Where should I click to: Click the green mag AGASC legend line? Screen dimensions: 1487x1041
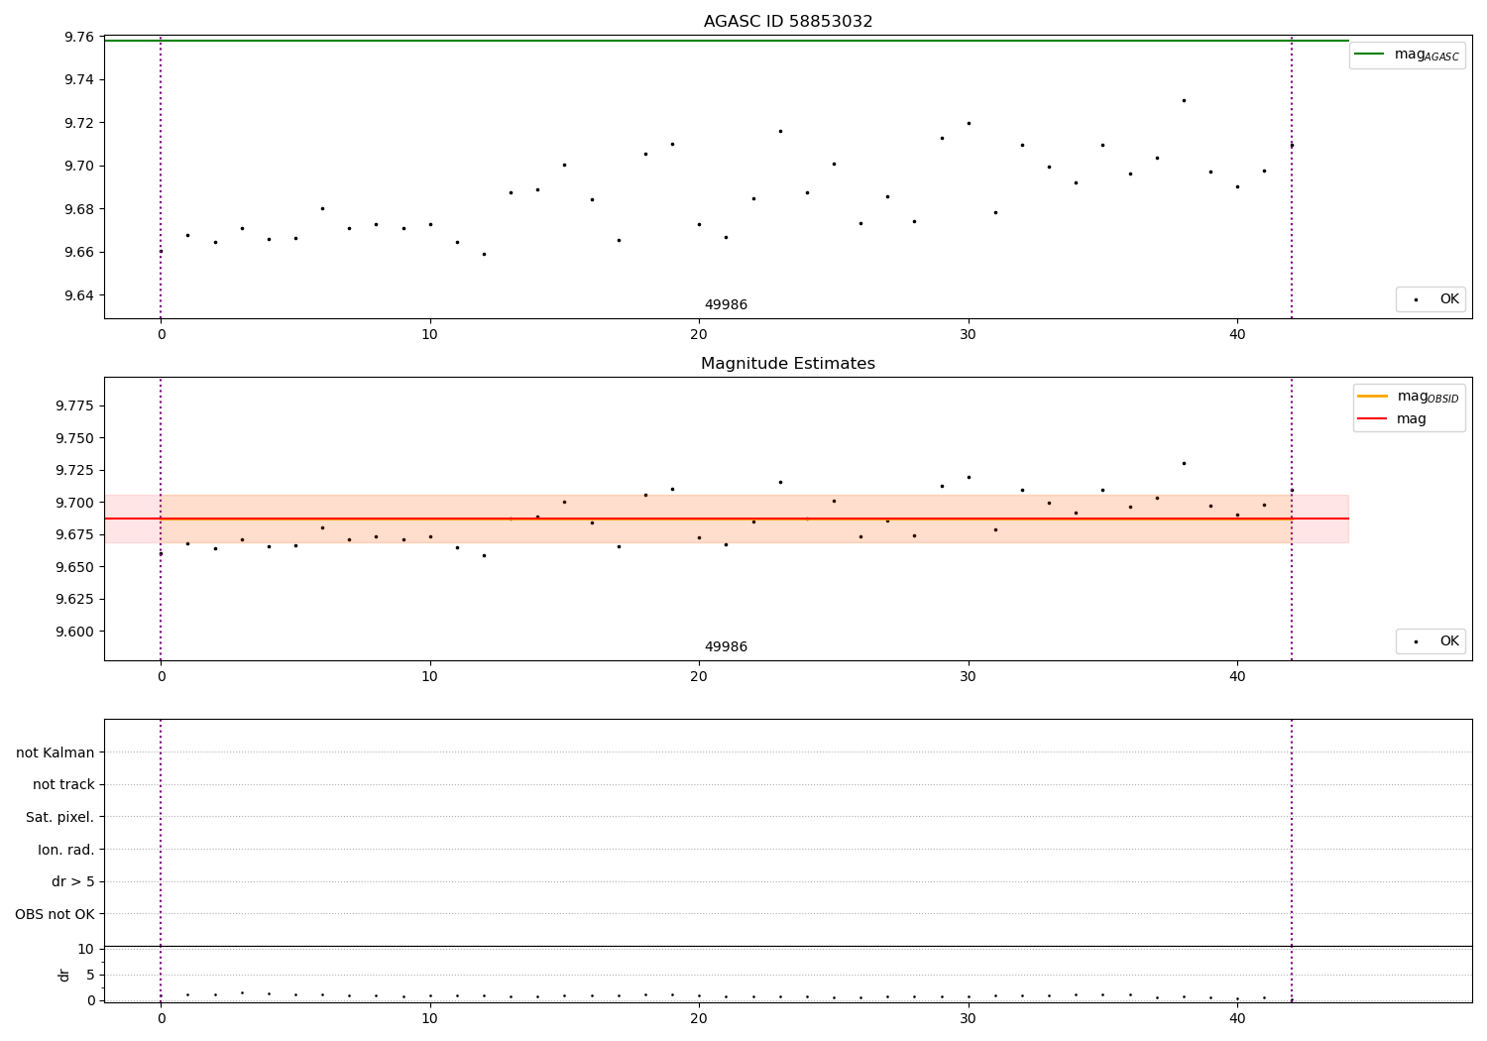pyautogui.click(x=1370, y=55)
